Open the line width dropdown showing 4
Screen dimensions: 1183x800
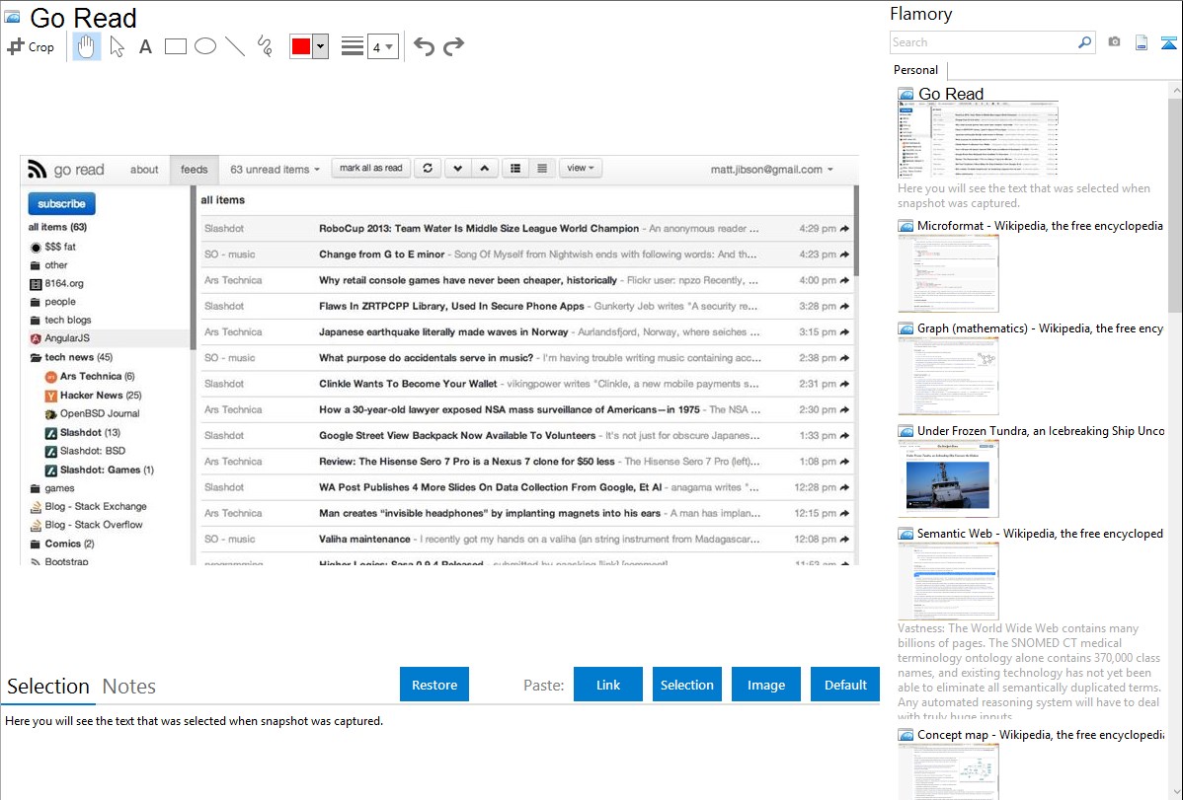tap(383, 46)
